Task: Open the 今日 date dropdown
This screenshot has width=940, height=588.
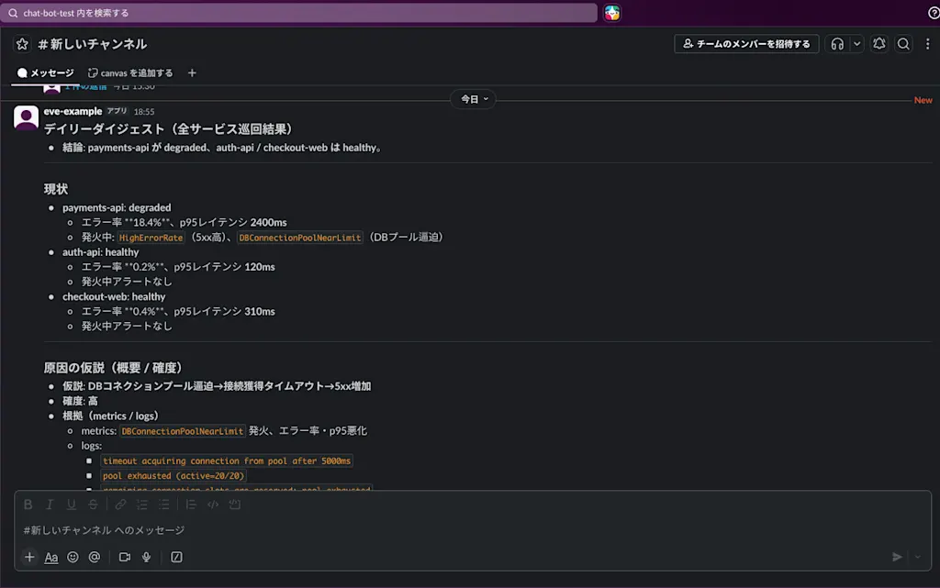Action: pyautogui.click(x=474, y=99)
